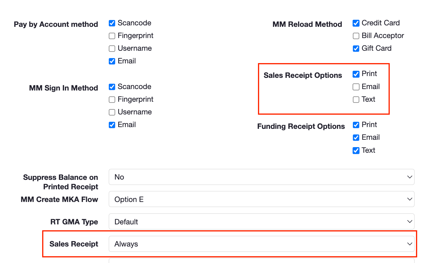Toggle Gift Card reload method
Screen dimensions: 421x263
356,49
